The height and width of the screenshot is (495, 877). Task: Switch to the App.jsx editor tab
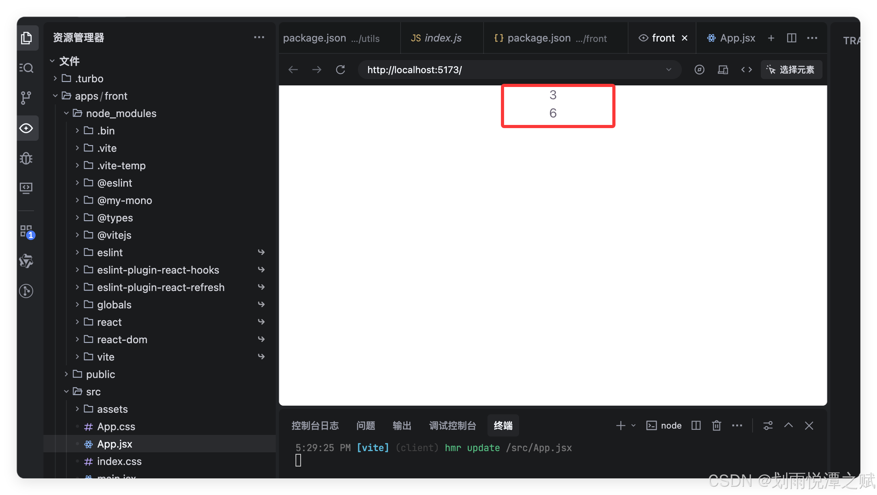click(x=732, y=38)
